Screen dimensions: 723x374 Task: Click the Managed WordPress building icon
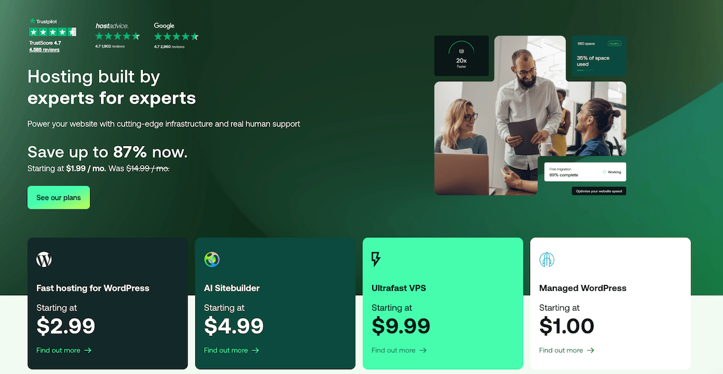(x=547, y=259)
